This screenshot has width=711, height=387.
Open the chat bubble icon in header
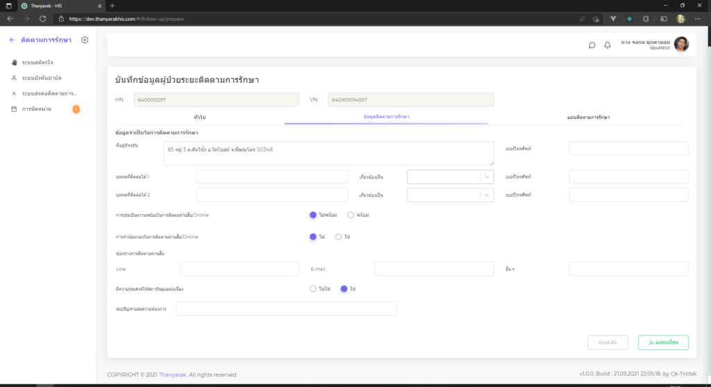pyautogui.click(x=592, y=45)
